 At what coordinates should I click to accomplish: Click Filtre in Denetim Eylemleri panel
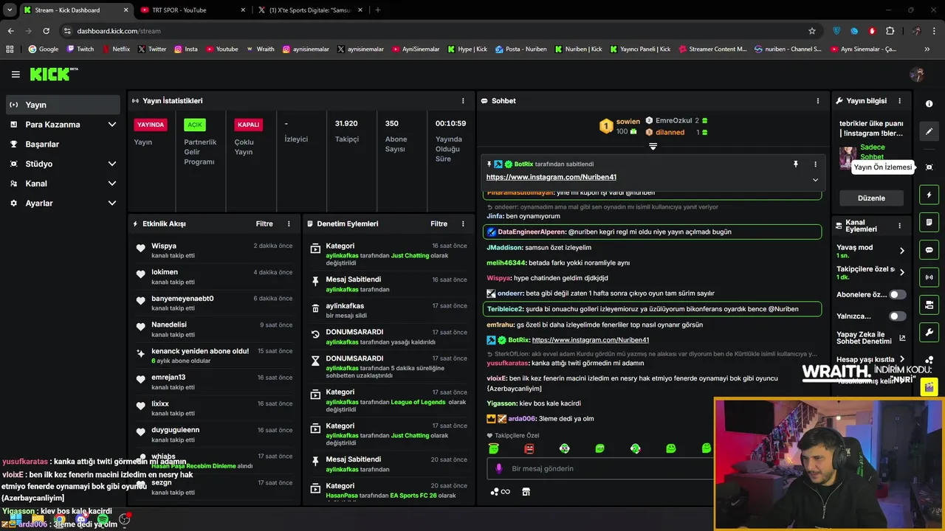439,223
